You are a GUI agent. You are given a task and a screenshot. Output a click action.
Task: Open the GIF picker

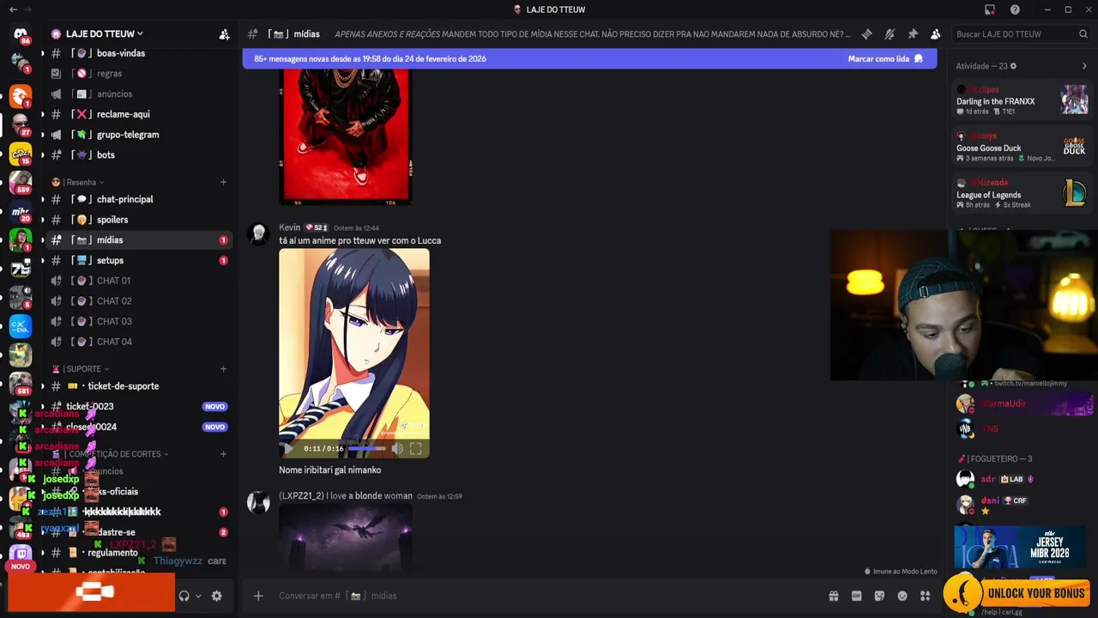856,596
